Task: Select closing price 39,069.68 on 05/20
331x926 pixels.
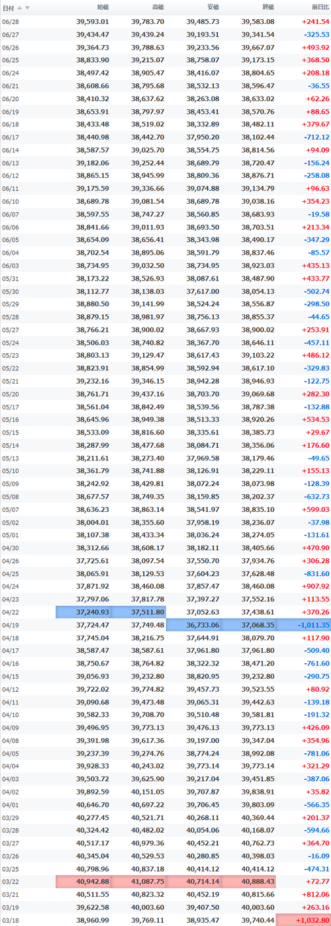Action: click(x=258, y=393)
